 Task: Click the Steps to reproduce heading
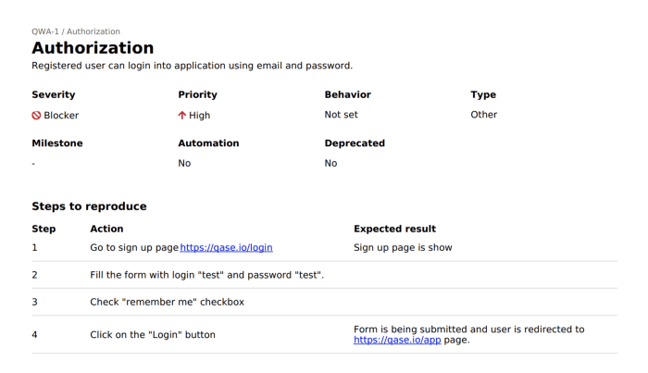click(x=89, y=206)
